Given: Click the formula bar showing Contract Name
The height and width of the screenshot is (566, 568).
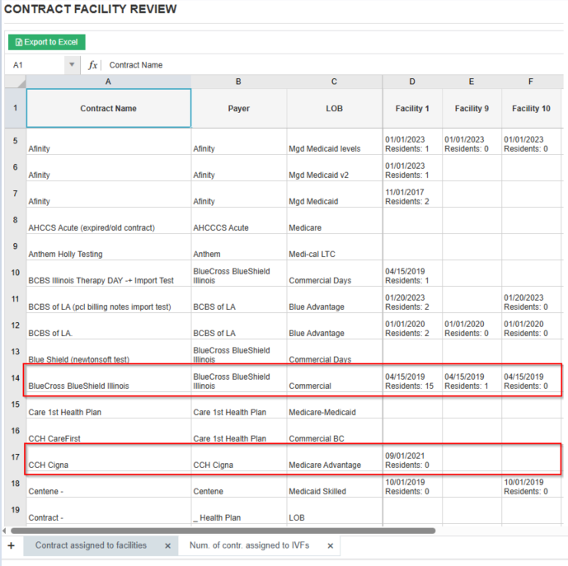Looking at the screenshot, I should [x=333, y=65].
